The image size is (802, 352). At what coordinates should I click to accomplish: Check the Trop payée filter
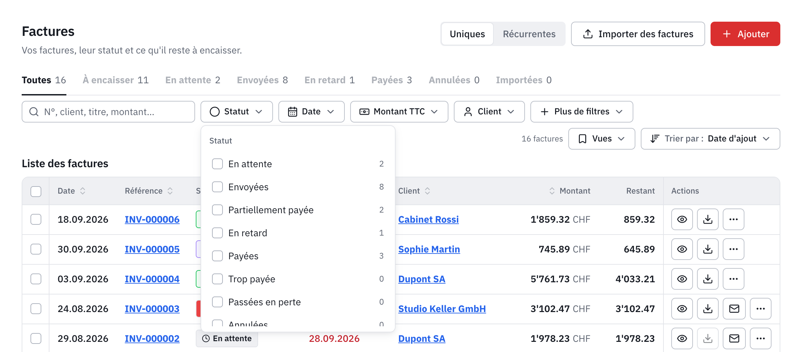[217, 279]
